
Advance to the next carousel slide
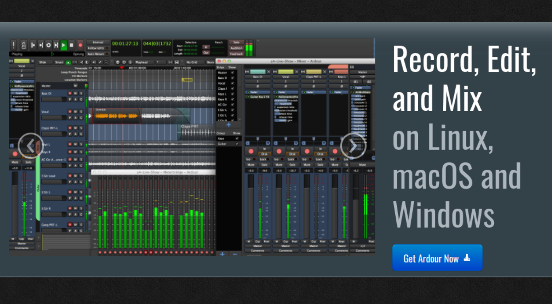[x=353, y=146]
